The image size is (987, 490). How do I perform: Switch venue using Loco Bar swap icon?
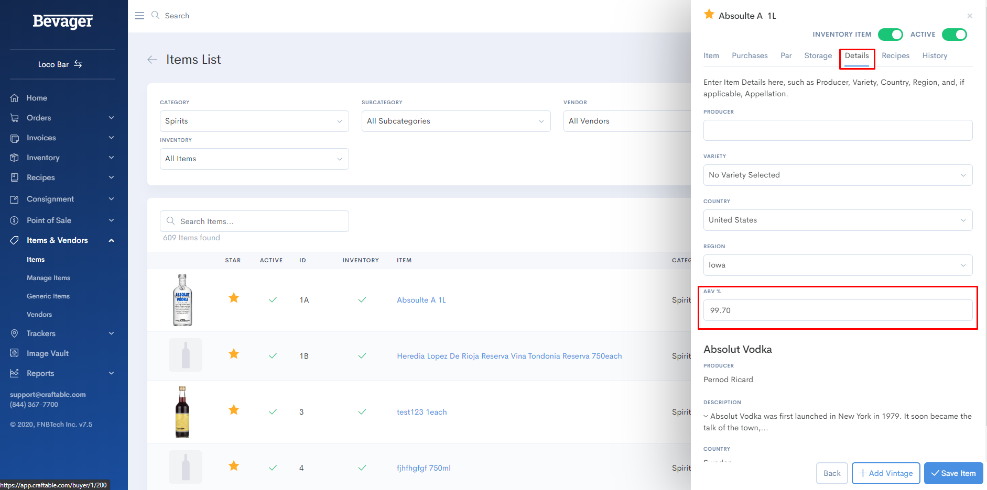pyautogui.click(x=78, y=64)
